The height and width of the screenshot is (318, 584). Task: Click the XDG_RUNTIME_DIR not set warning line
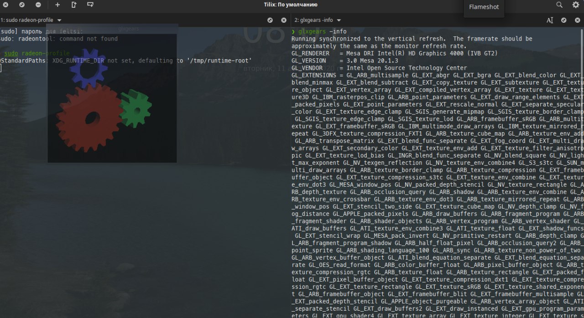126,61
